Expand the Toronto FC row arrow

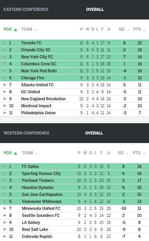pyautogui.click(x=5, y=43)
